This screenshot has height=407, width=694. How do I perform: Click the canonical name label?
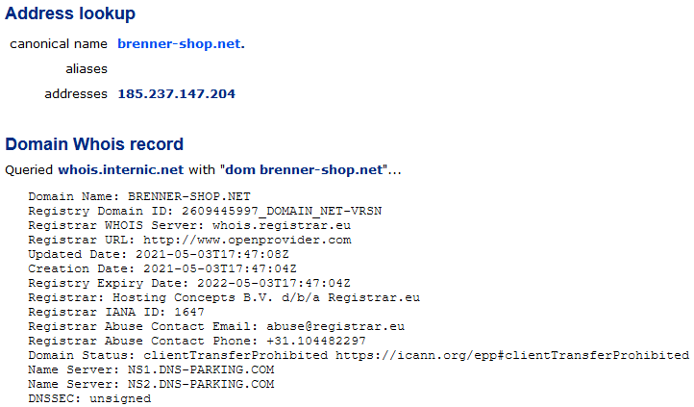point(59,44)
